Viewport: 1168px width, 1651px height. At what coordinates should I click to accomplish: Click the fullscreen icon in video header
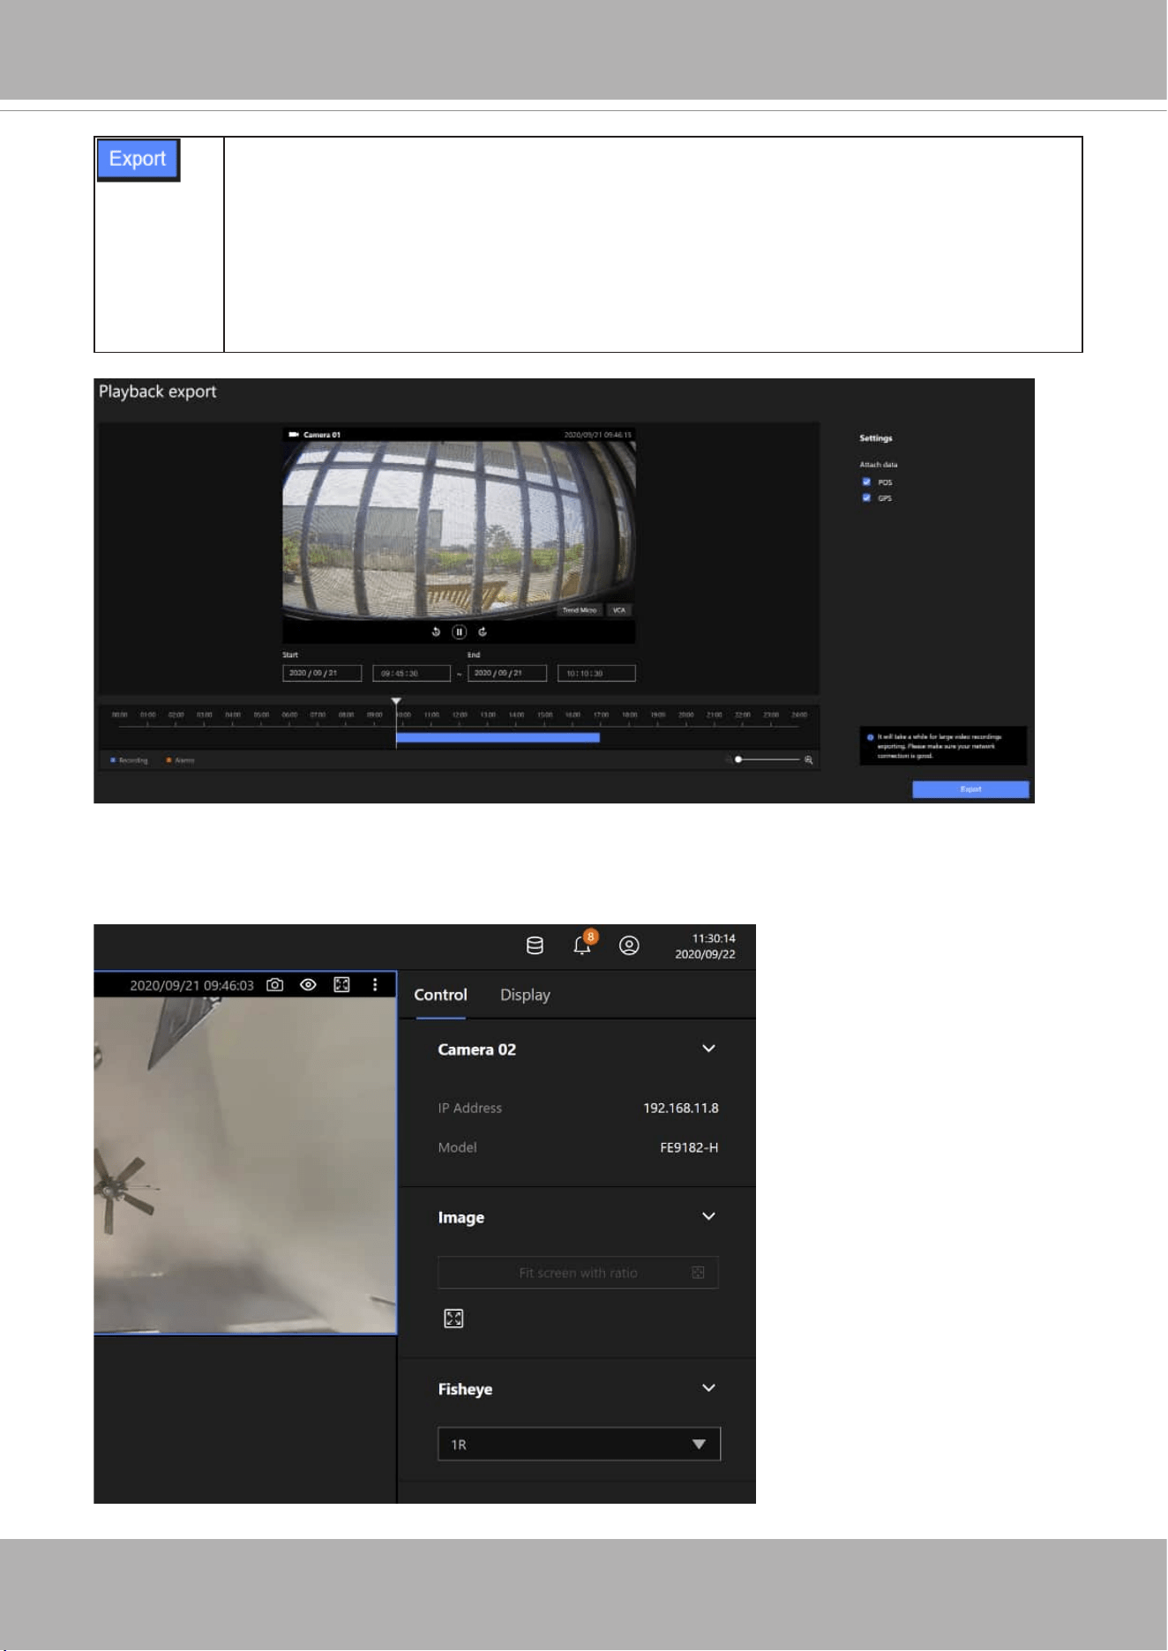(341, 985)
